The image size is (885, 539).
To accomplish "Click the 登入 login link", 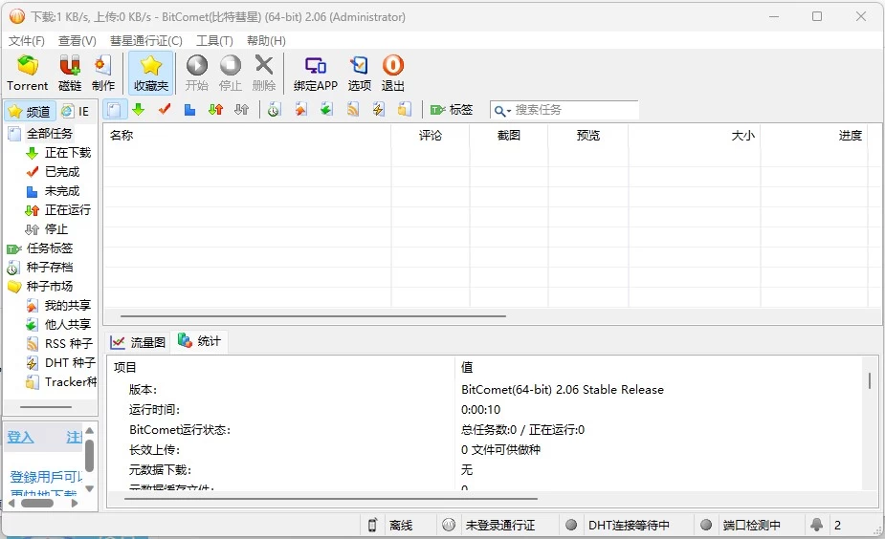I will (21, 438).
